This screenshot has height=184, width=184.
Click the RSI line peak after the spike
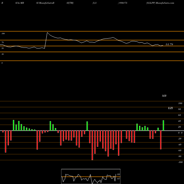47,33
